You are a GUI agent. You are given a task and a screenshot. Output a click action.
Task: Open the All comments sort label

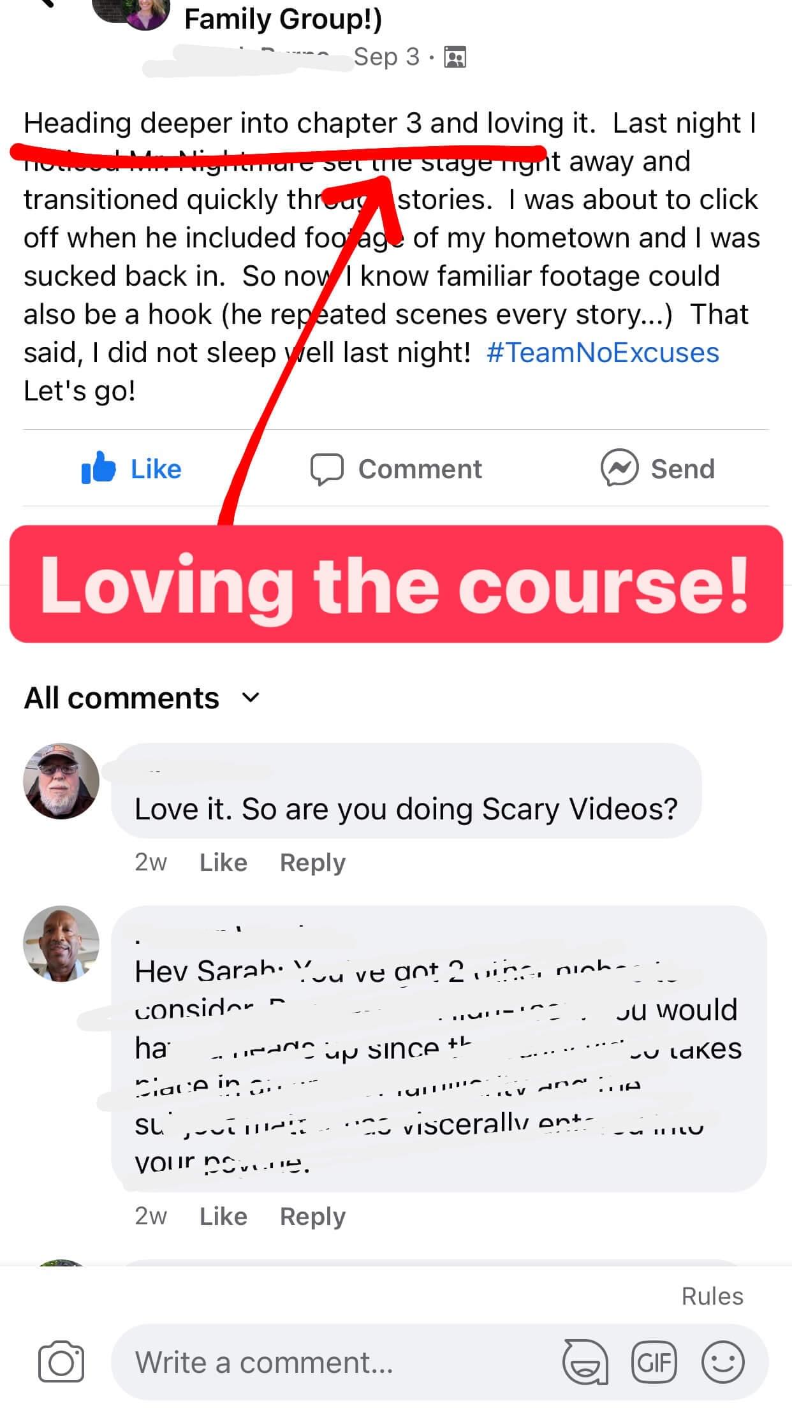121,698
